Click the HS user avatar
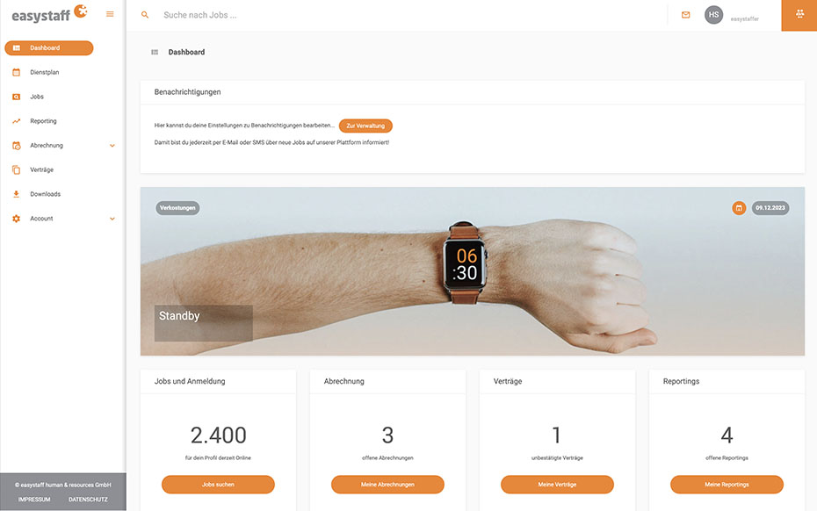 point(714,15)
